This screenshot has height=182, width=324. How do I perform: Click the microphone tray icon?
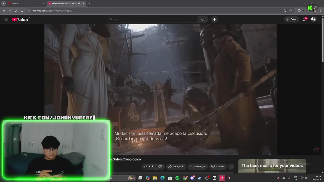pos(289,178)
